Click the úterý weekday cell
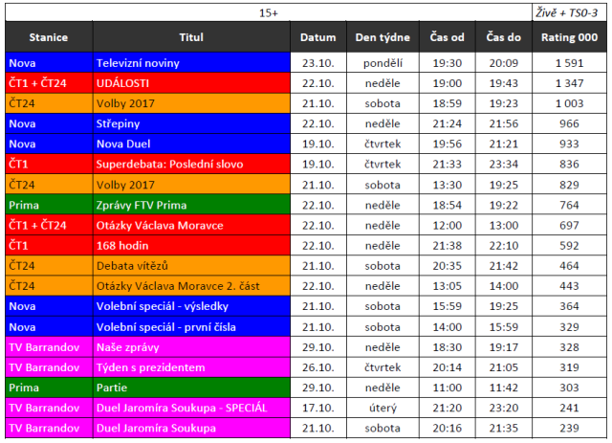Image resolution: width=612 pixels, height=443 pixels. coord(382,408)
